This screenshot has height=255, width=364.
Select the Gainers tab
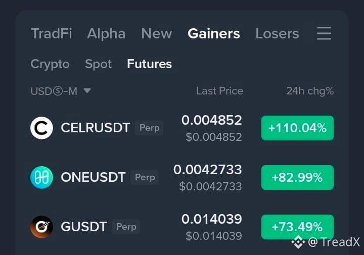coord(213,34)
